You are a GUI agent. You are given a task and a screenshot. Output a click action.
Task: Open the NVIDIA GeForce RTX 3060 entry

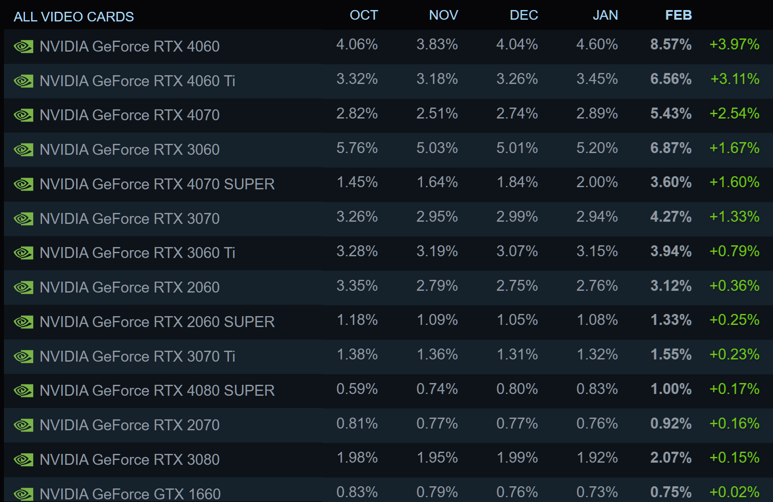coord(130,150)
